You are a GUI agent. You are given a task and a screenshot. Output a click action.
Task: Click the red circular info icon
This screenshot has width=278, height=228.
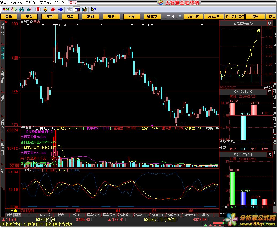click(x=53, y=9)
